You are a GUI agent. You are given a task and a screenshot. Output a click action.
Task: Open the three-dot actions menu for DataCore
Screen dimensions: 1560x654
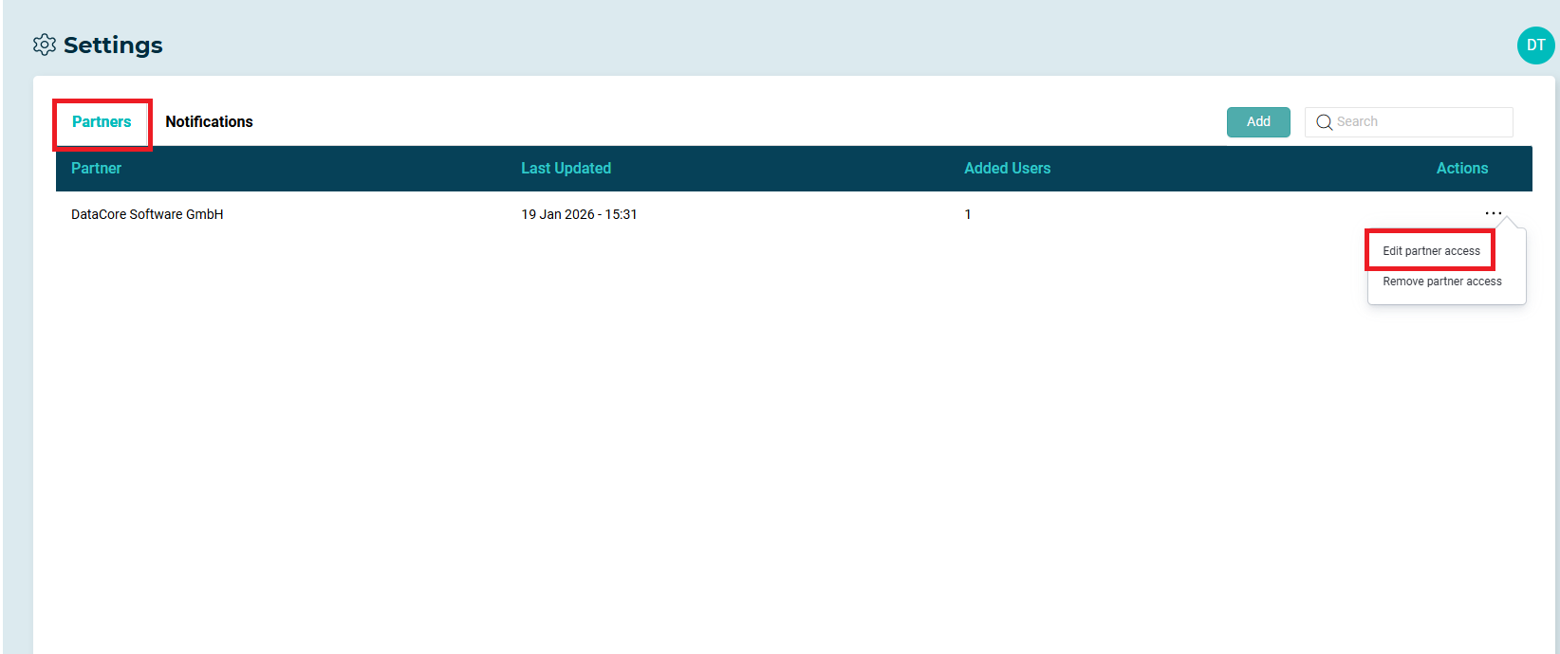[1493, 214]
